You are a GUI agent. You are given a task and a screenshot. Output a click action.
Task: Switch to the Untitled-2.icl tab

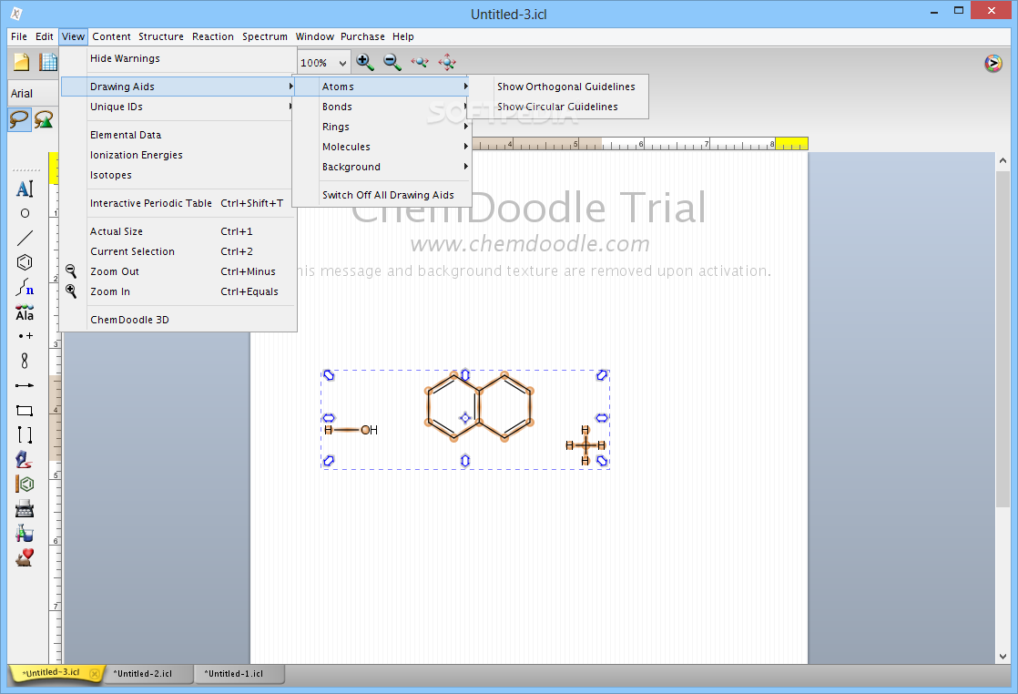pos(148,674)
